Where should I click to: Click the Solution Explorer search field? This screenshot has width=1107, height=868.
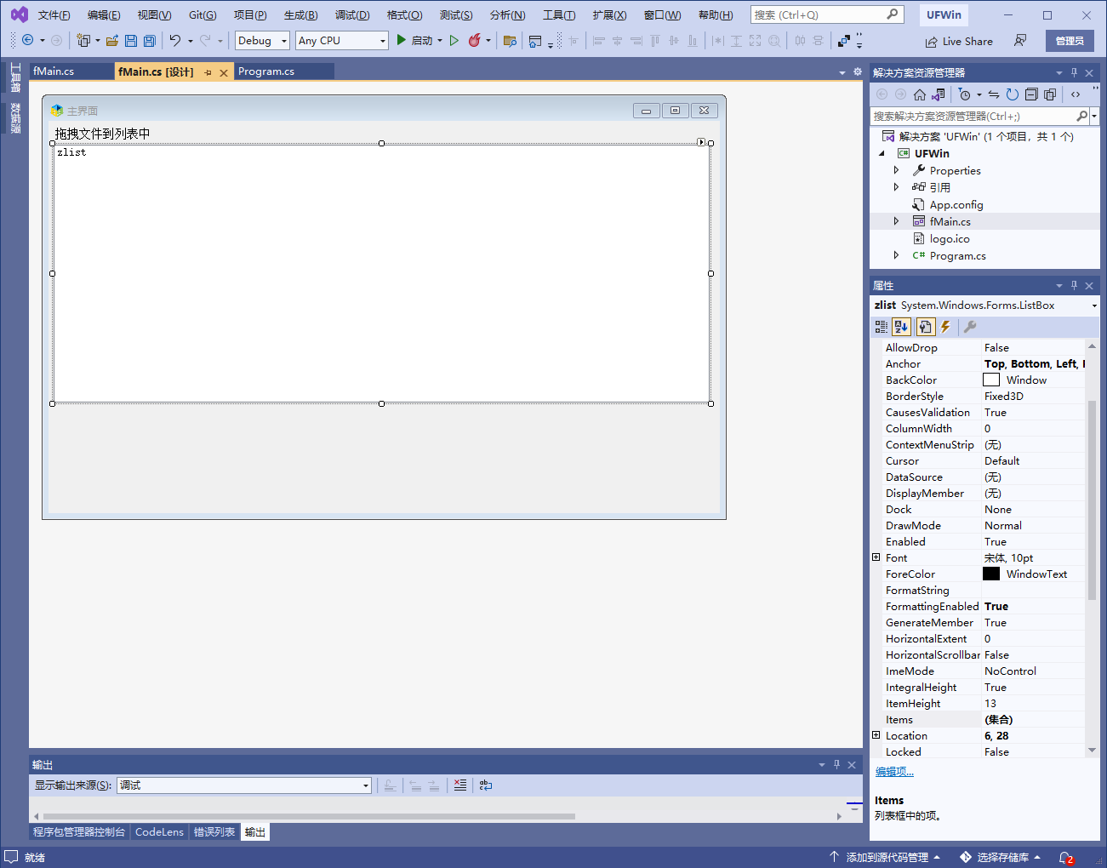click(973, 116)
